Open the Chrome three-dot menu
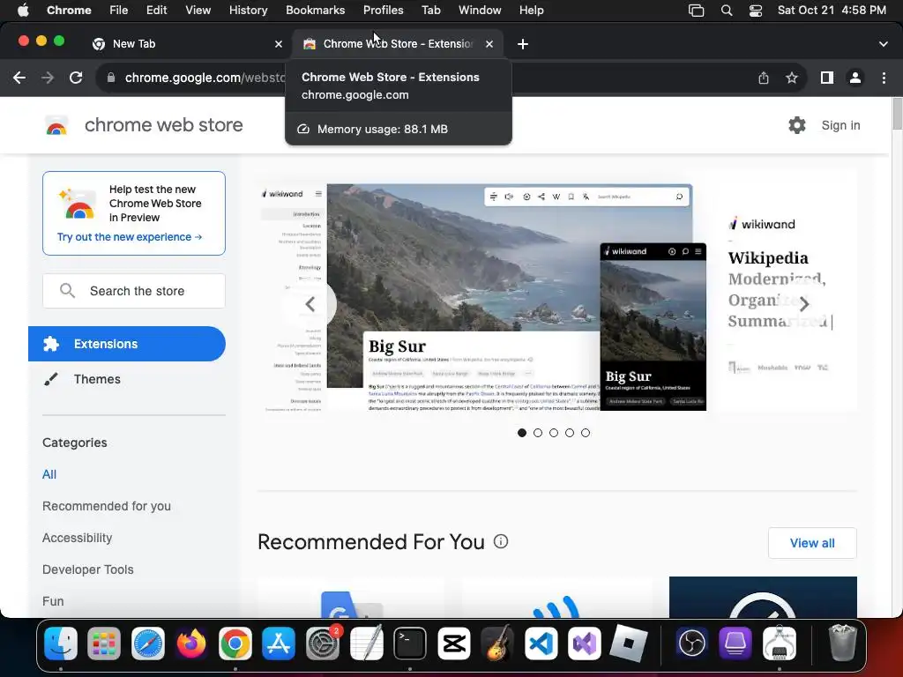The height and width of the screenshot is (677, 903). (x=884, y=78)
